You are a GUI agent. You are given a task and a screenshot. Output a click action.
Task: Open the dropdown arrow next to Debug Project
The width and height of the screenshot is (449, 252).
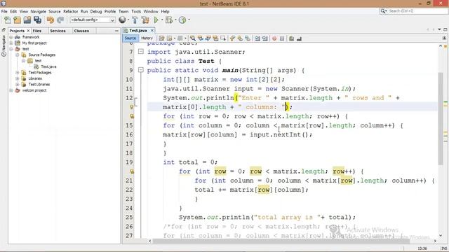pyautogui.click(x=175, y=20)
